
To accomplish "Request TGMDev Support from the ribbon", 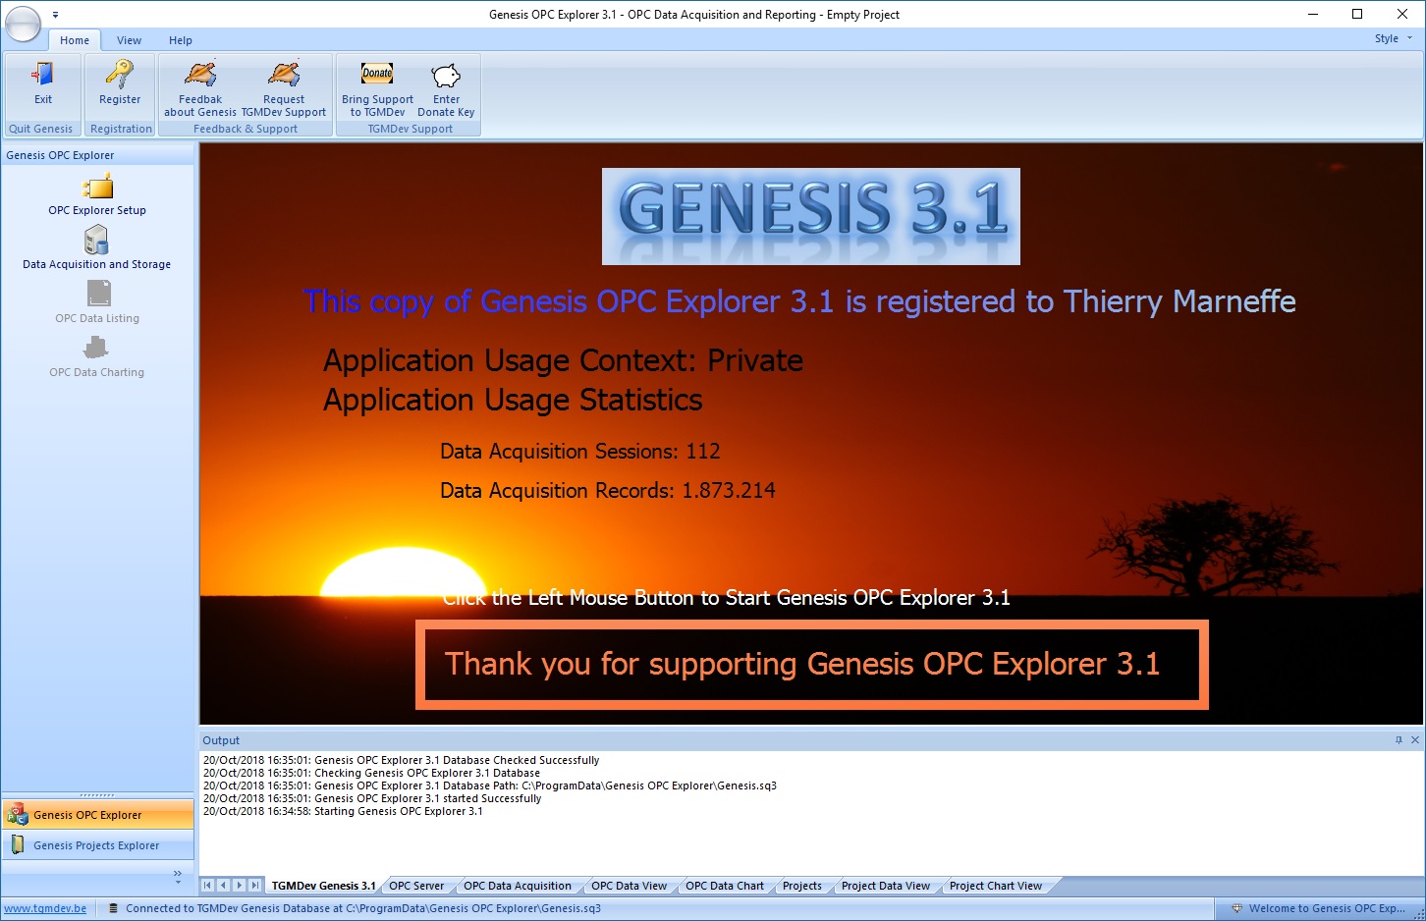I will [284, 88].
